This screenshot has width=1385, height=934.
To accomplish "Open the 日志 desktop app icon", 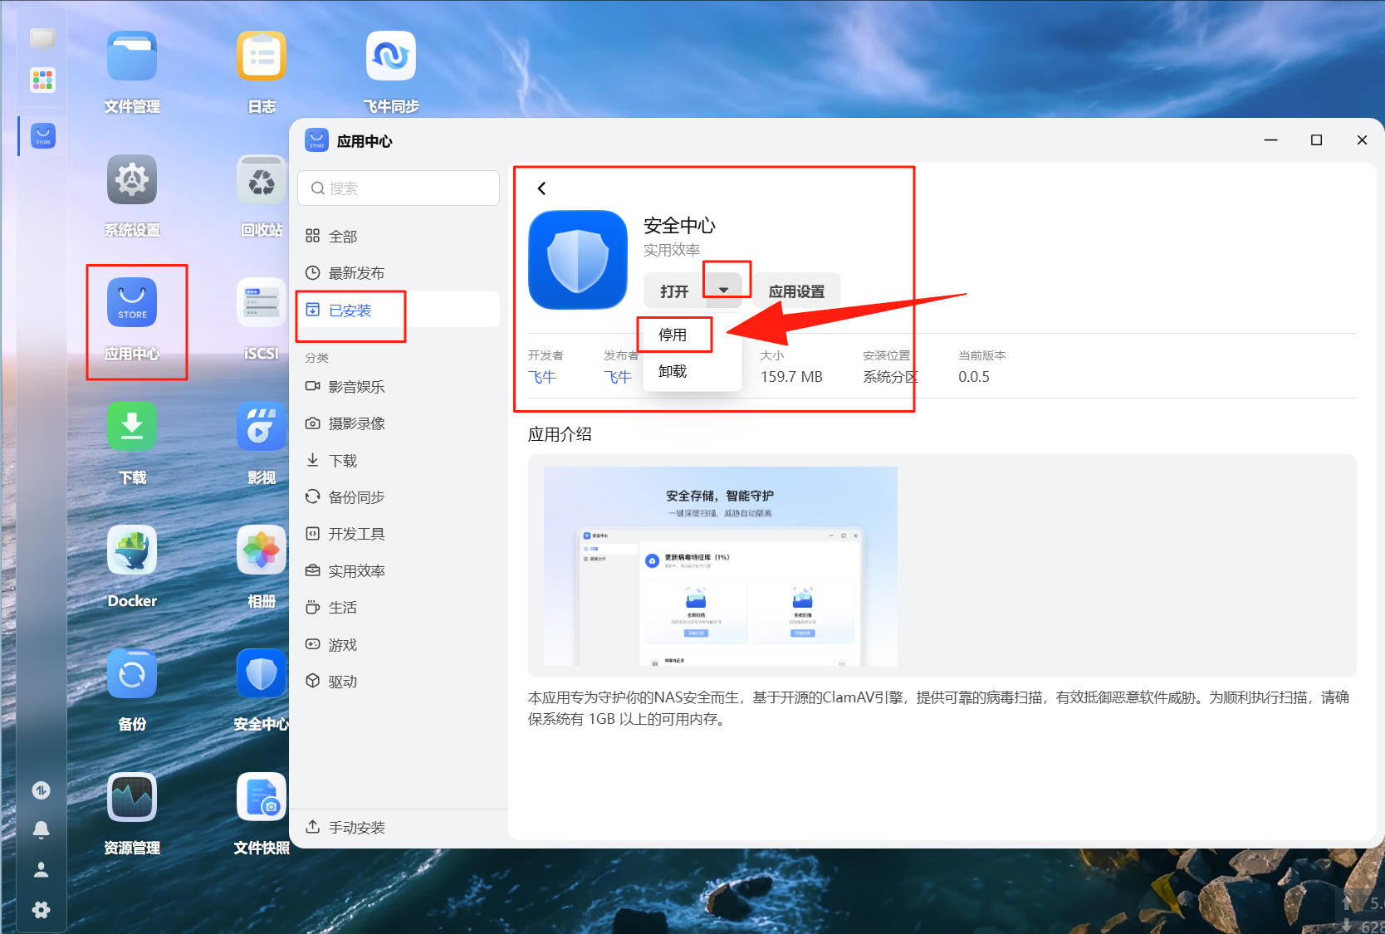I will 262,56.
